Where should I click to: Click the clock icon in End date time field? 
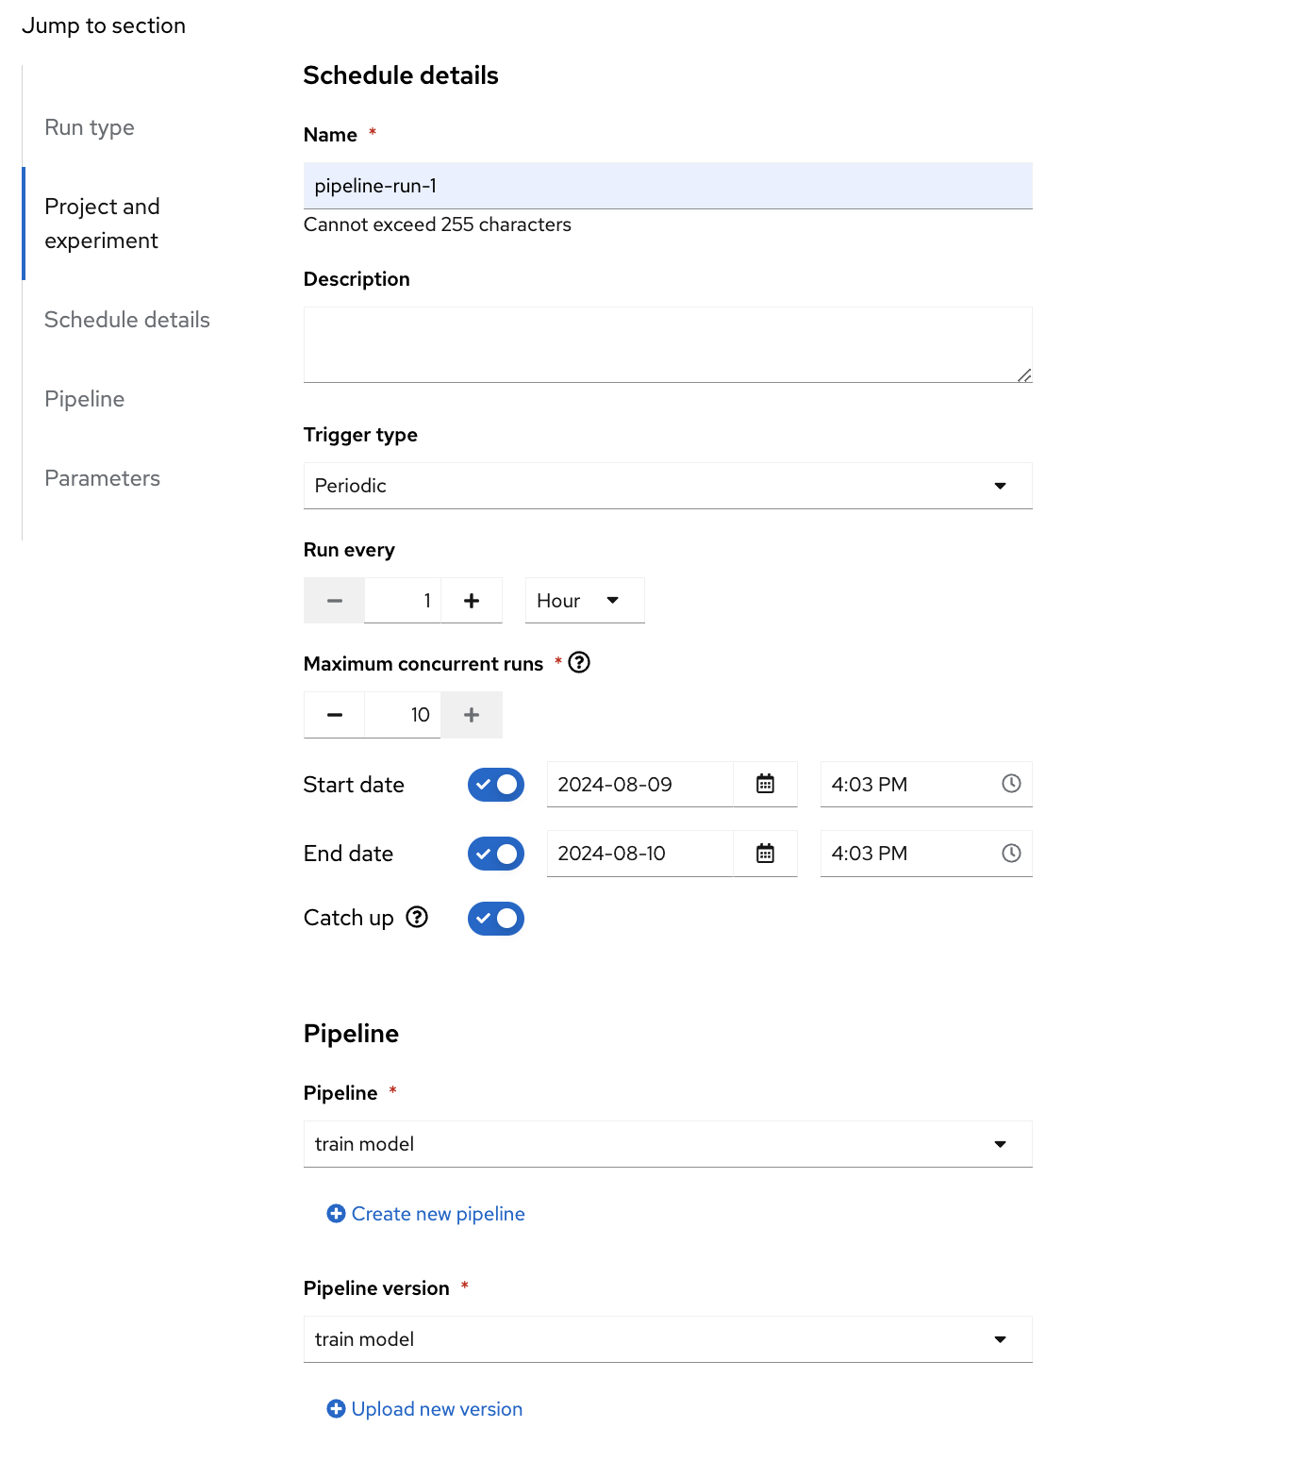tap(1011, 854)
